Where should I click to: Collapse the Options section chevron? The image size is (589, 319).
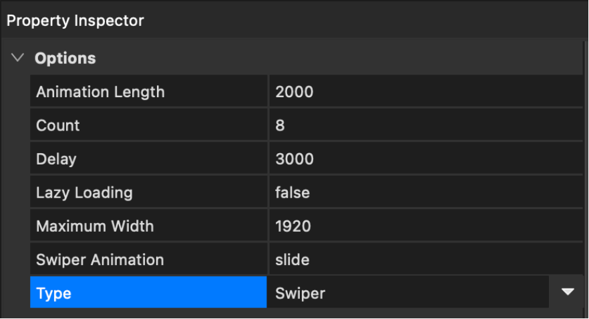pyautogui.click(x=17, y=59)
